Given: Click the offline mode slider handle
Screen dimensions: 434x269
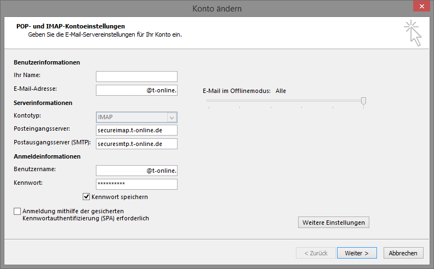Looking at the screenshot, I should click(x=363, y=101).
